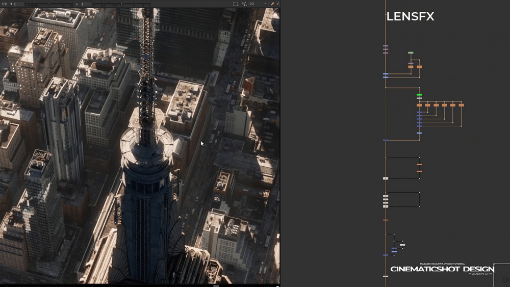Screen dimensions: 510x287
Task: Select the lone orange node on main pipe
Action: 386,220
